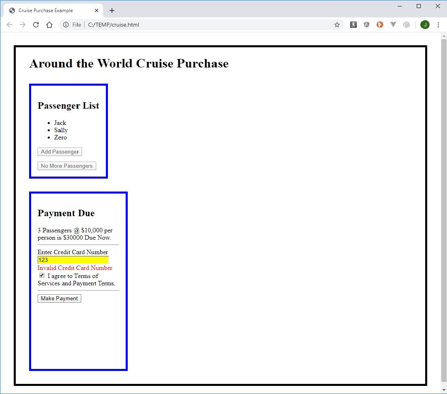Open the green J profile avatar
This screenshot has height=394, width=447.
pos(425,25)
